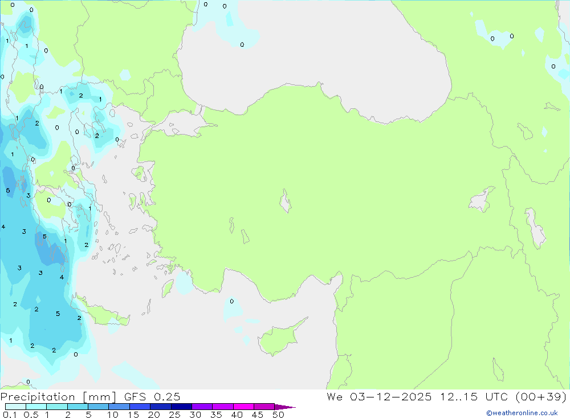
Task: Select the 0.5–1 mm light cyan legend swatch
Action: [x=36, y=407]
